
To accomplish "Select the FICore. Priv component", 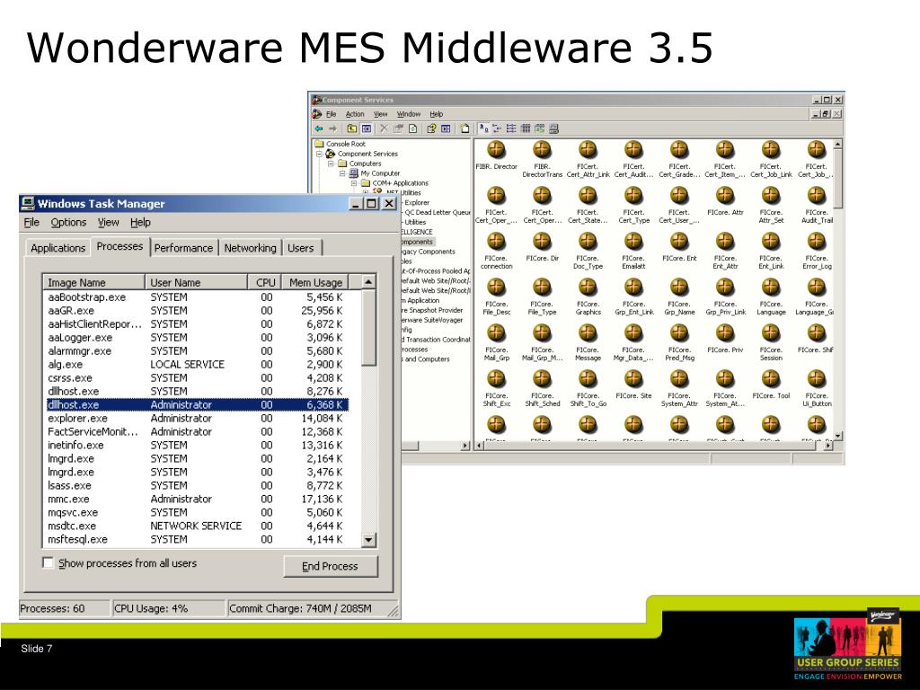I will click(725, 339).
